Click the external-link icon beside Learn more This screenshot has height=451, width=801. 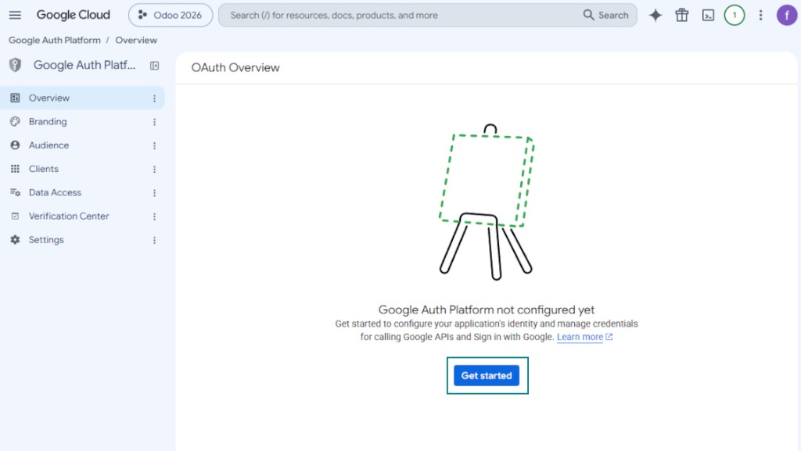point(609,337)
